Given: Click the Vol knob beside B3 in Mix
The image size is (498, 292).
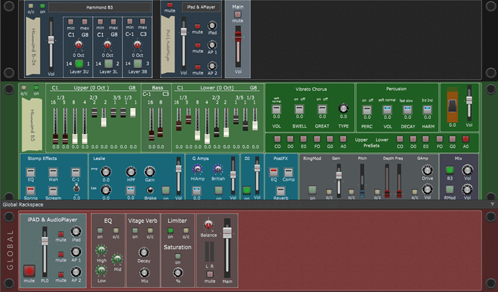Looking at the screenshot, I should [x=467, y=170].
